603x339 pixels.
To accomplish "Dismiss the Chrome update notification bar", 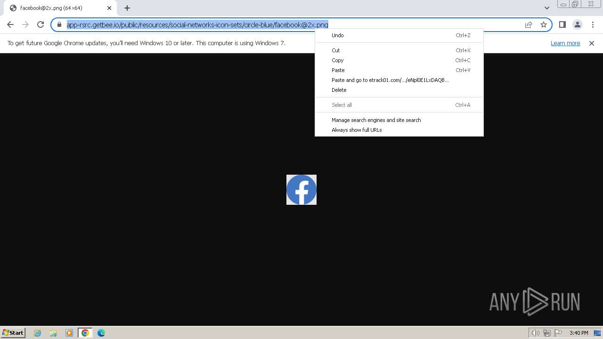I will tap(592, 43).
